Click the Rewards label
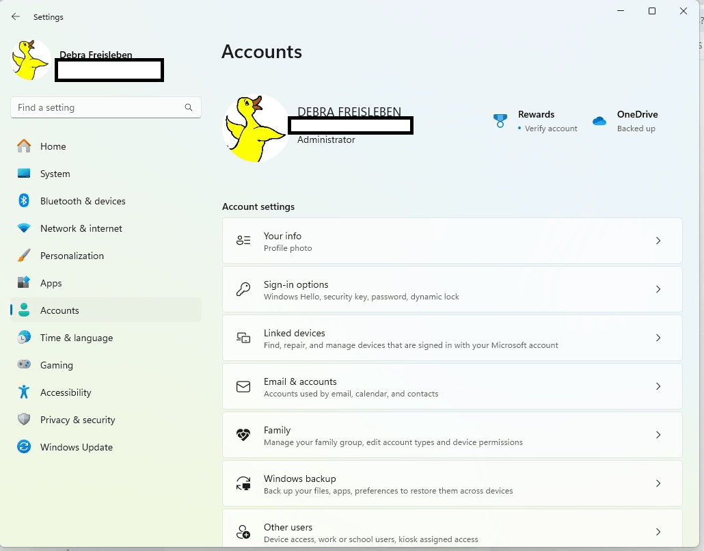 click(536, 114)
